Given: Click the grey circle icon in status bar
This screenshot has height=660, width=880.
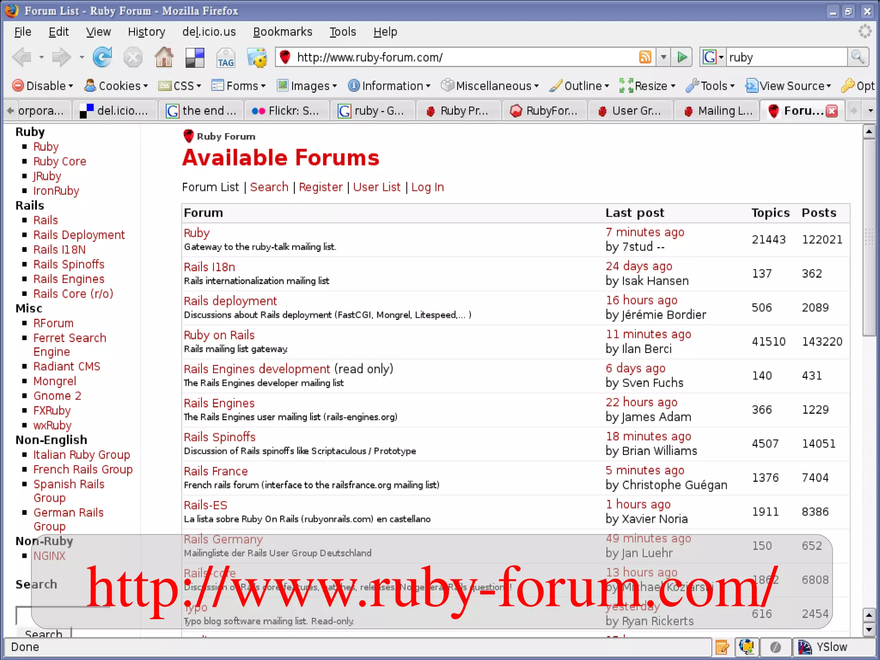Looking at the screenshot, I should coord(776,647).
